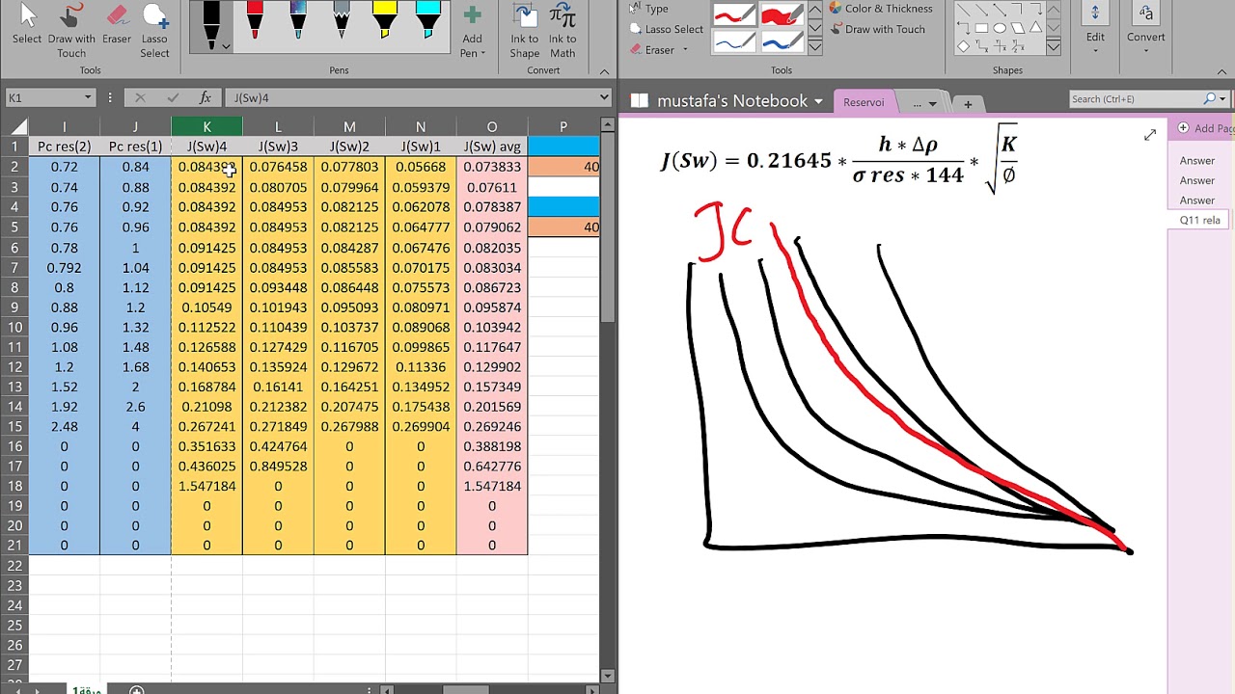Collapse the Excel ribbon
1235x694 pixels.
(x=604, y=71)
